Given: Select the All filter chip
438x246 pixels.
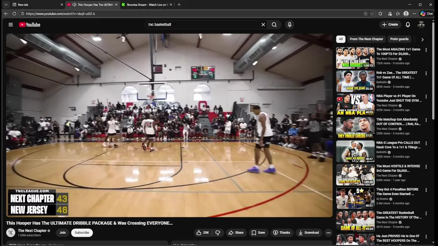Looking at the screenshot, I should click(341, 39).
